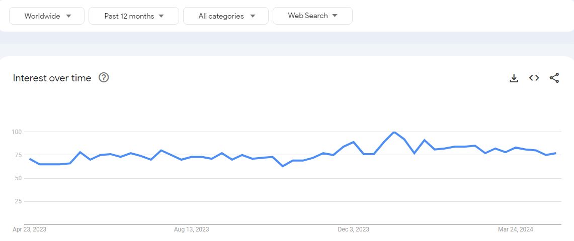This screenshot has height=241, width=574.
Task: Click the 50 value on the y-axis
Action: click(x=20, y=178)
